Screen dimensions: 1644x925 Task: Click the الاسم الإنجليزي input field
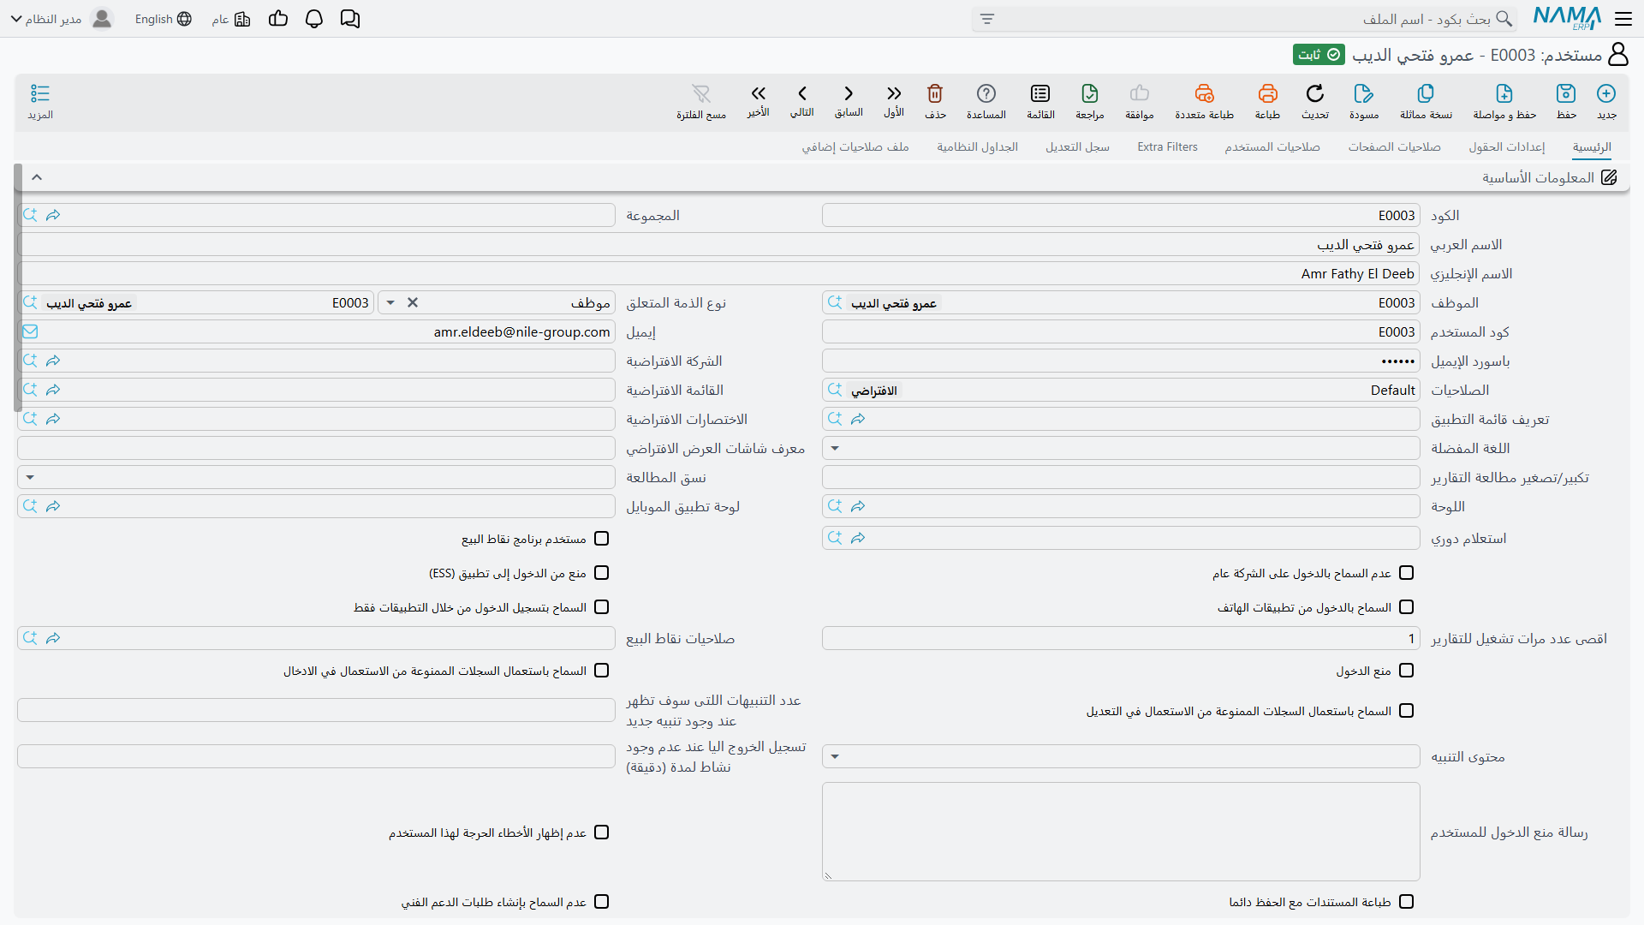[719, 273]
